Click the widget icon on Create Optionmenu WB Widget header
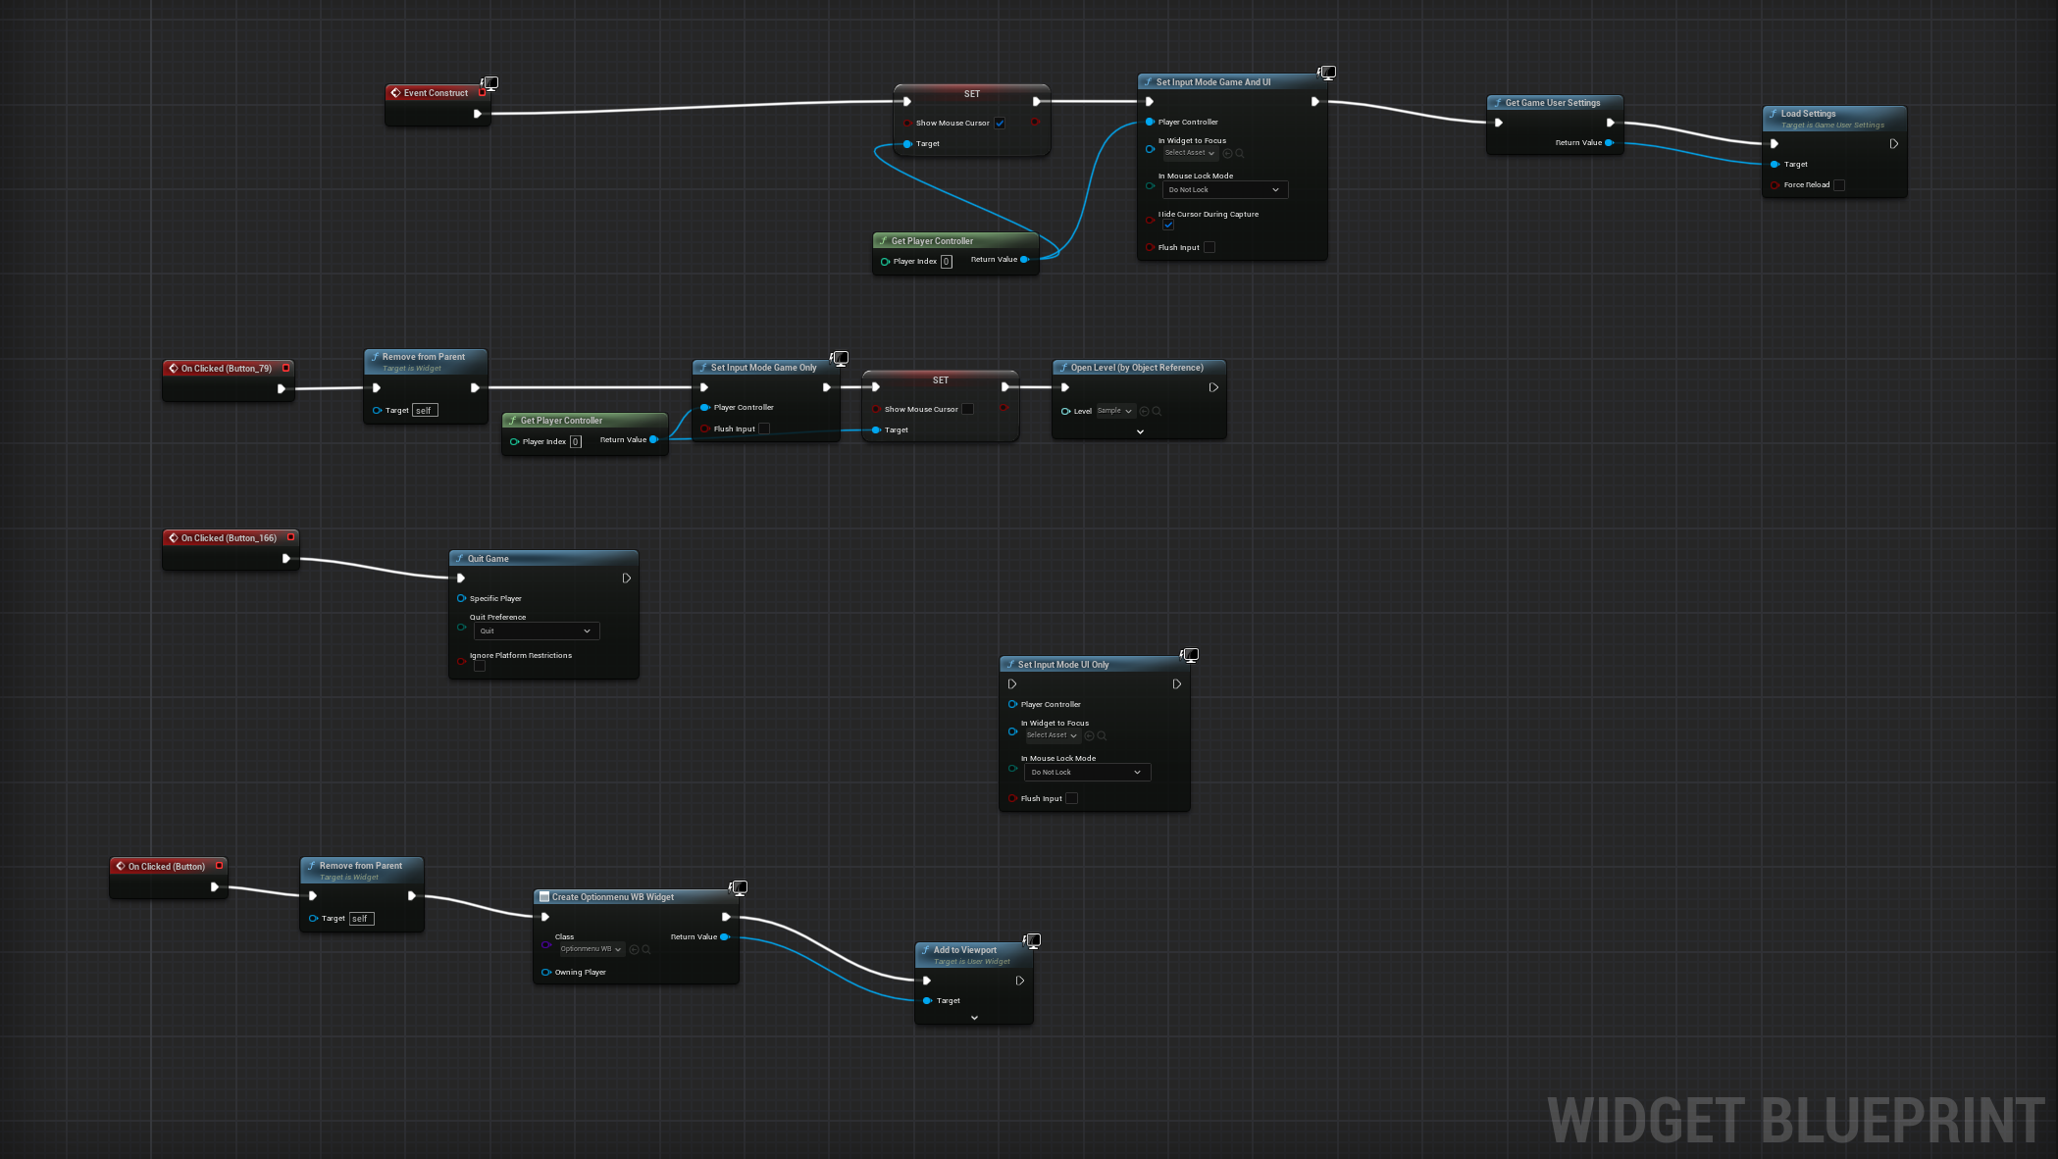Screen dimensions: 2058x1159 tap(545, 896)
